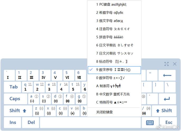Select menu item 1 PC键盘
This screenshot has height=131, width=181.
(114, 4)
